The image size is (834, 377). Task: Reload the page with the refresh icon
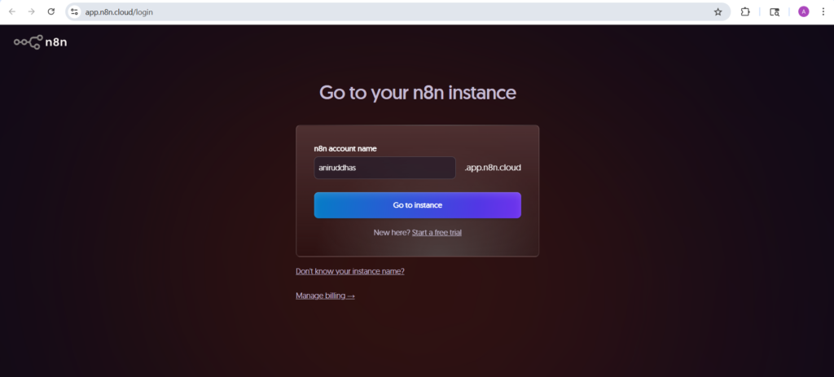(x=51, y=11)
